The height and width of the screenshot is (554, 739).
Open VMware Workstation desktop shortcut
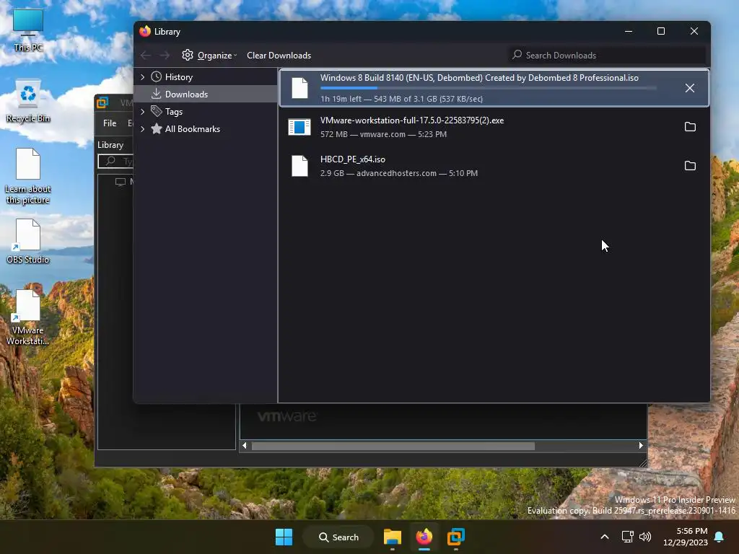click(x=28, y=317)
